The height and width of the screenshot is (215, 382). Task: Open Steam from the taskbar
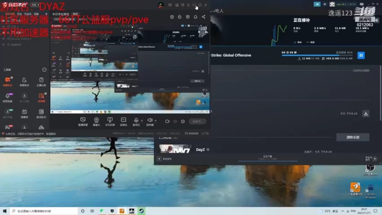point(141,211)
